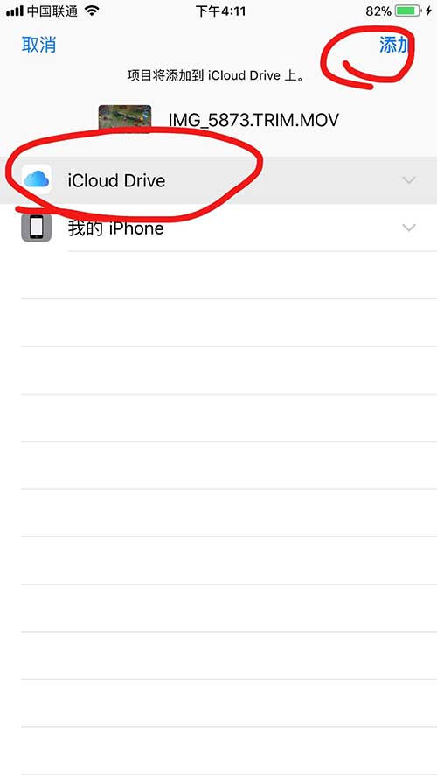Tap the 下午4:11 clock in status bar
This screenshot has height=778, width=437.
pos(220,11)
